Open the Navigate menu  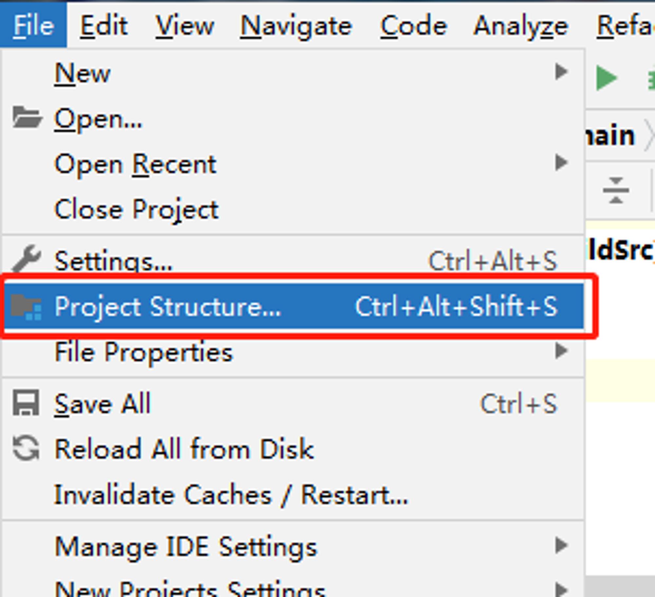point(296,26)
